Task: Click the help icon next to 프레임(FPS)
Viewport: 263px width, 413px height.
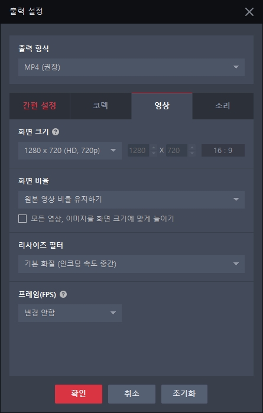Action: click(63, 294)
